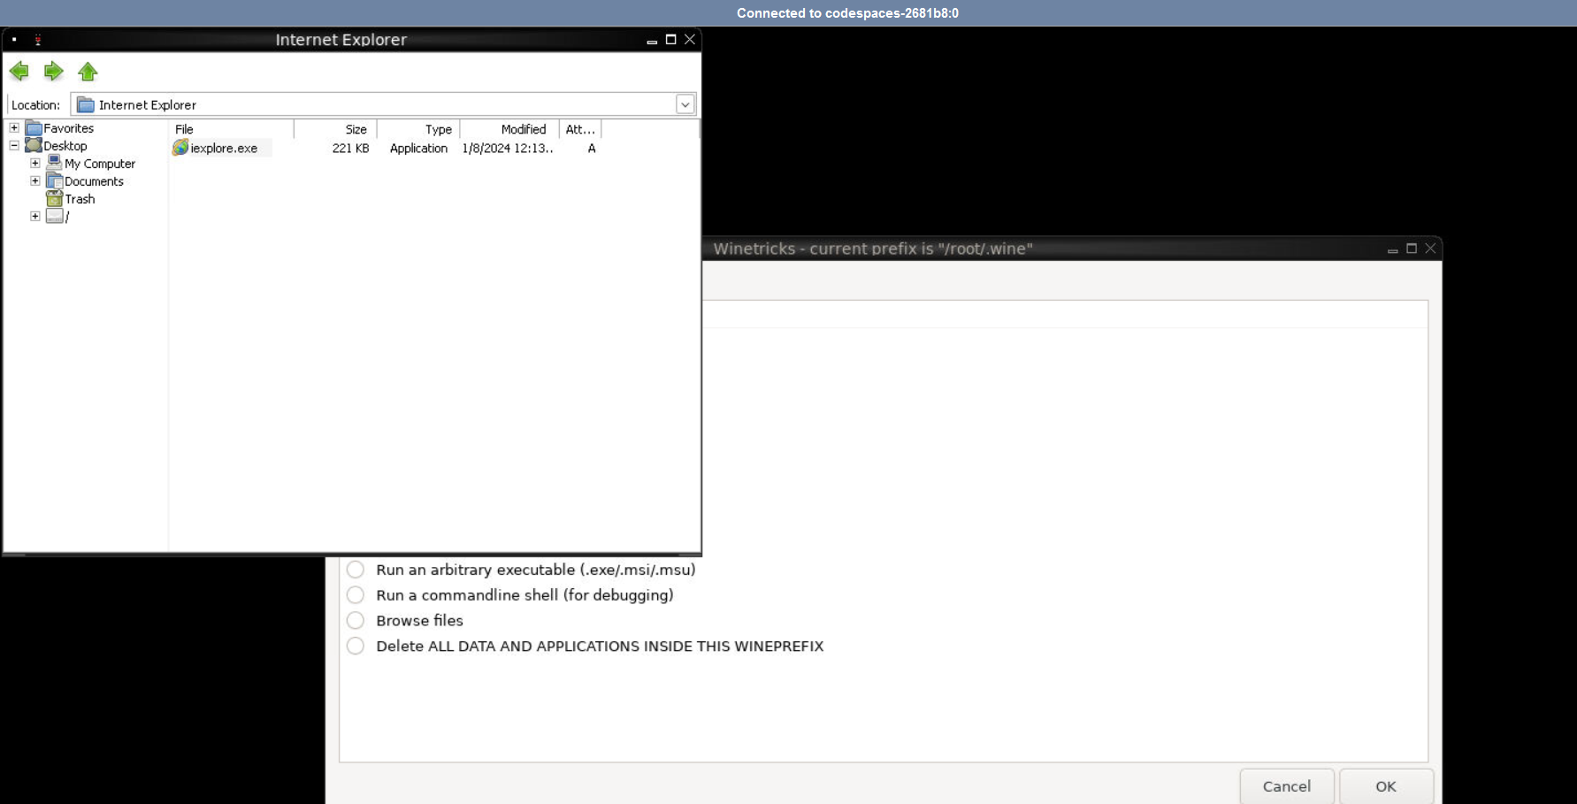Select the Favorites tree label

pyautogui.click(x=69, y=128)
